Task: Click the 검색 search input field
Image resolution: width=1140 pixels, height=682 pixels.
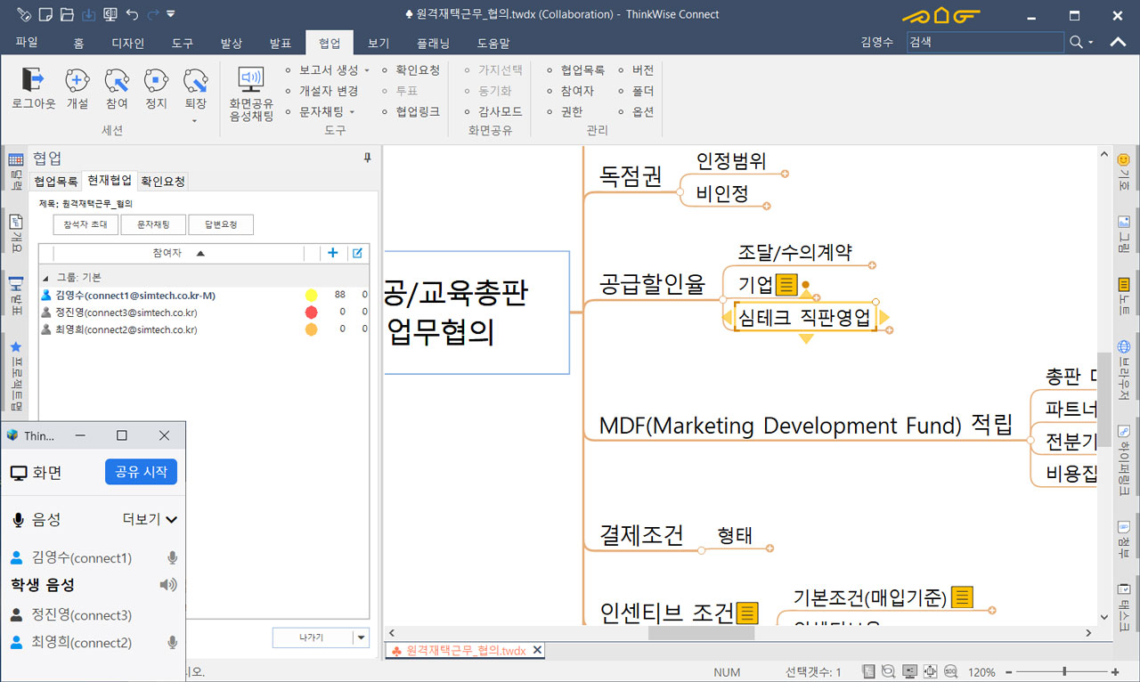Action: 984,42
